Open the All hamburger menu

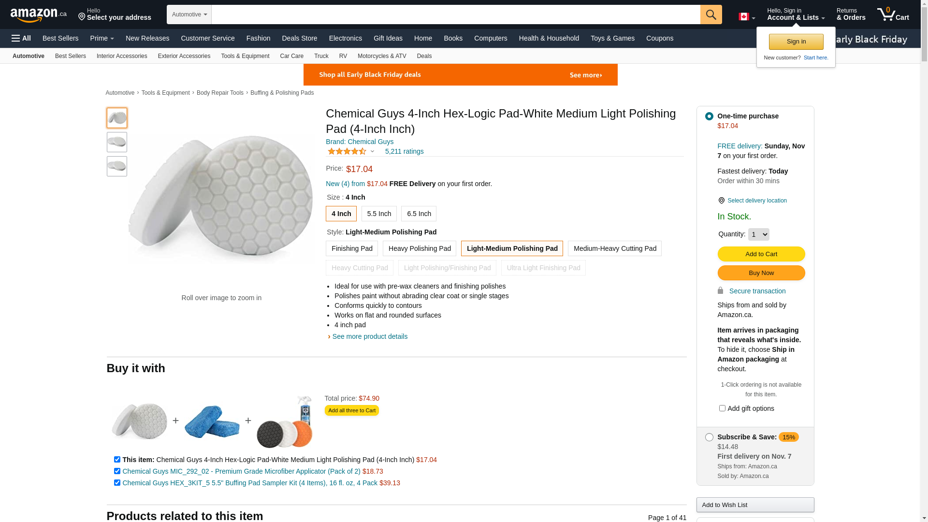[21, 38]
